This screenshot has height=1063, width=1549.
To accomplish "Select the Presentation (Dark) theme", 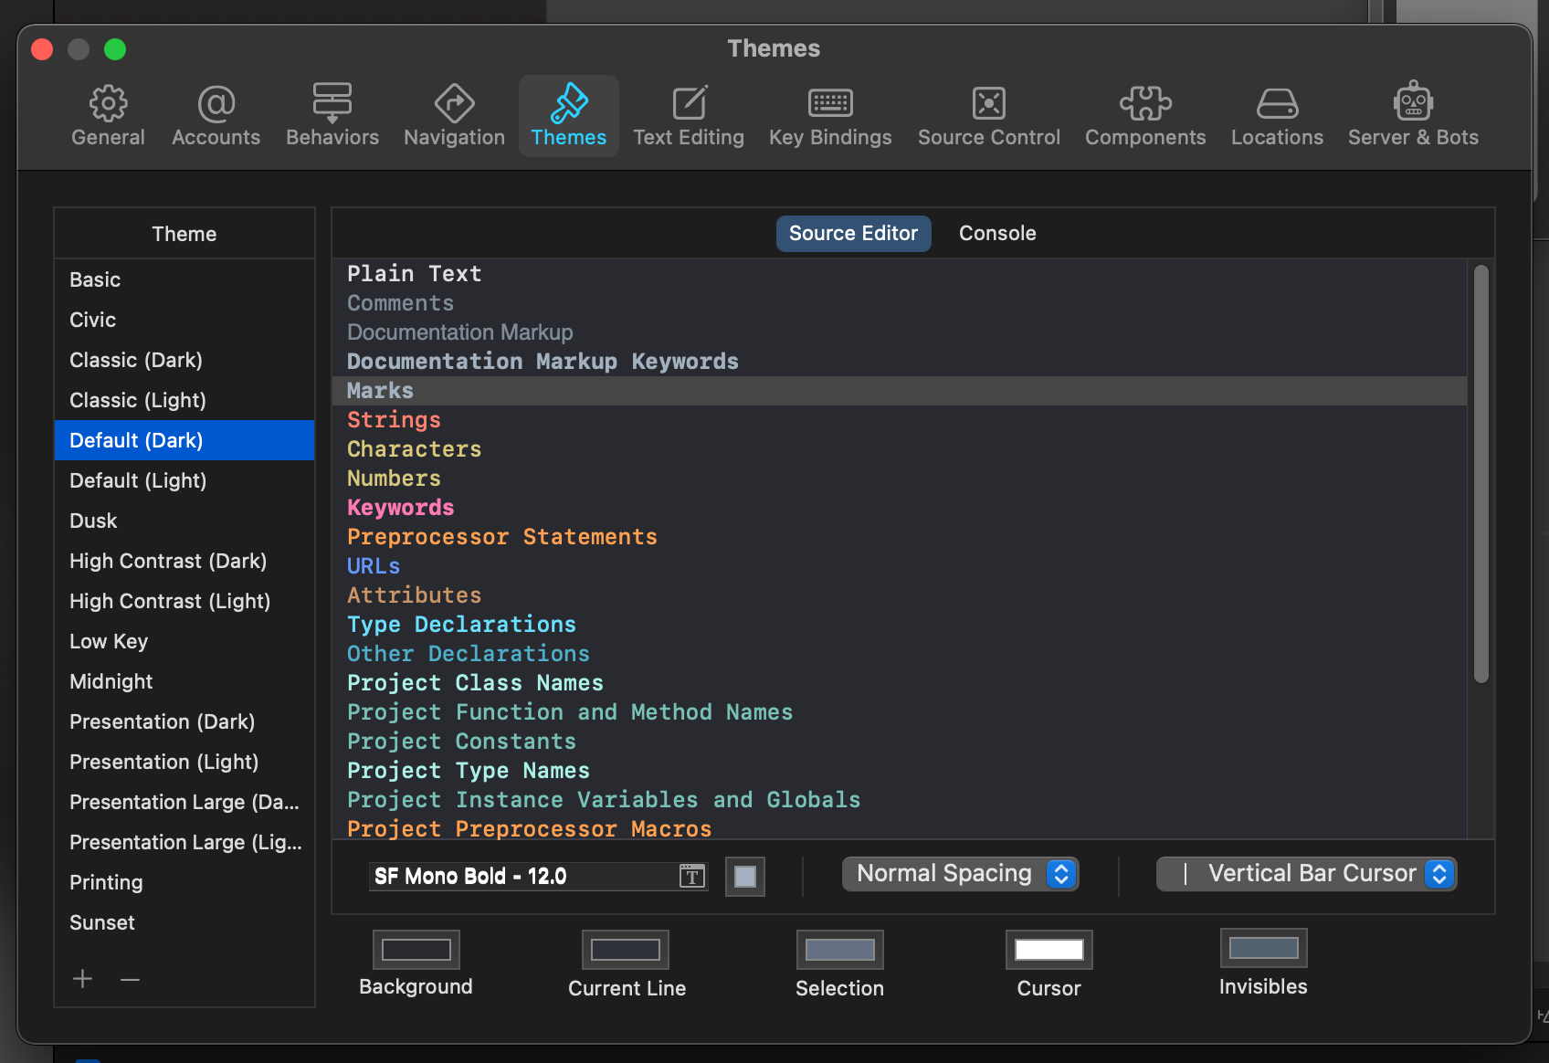I will click(x=184, y=721).
